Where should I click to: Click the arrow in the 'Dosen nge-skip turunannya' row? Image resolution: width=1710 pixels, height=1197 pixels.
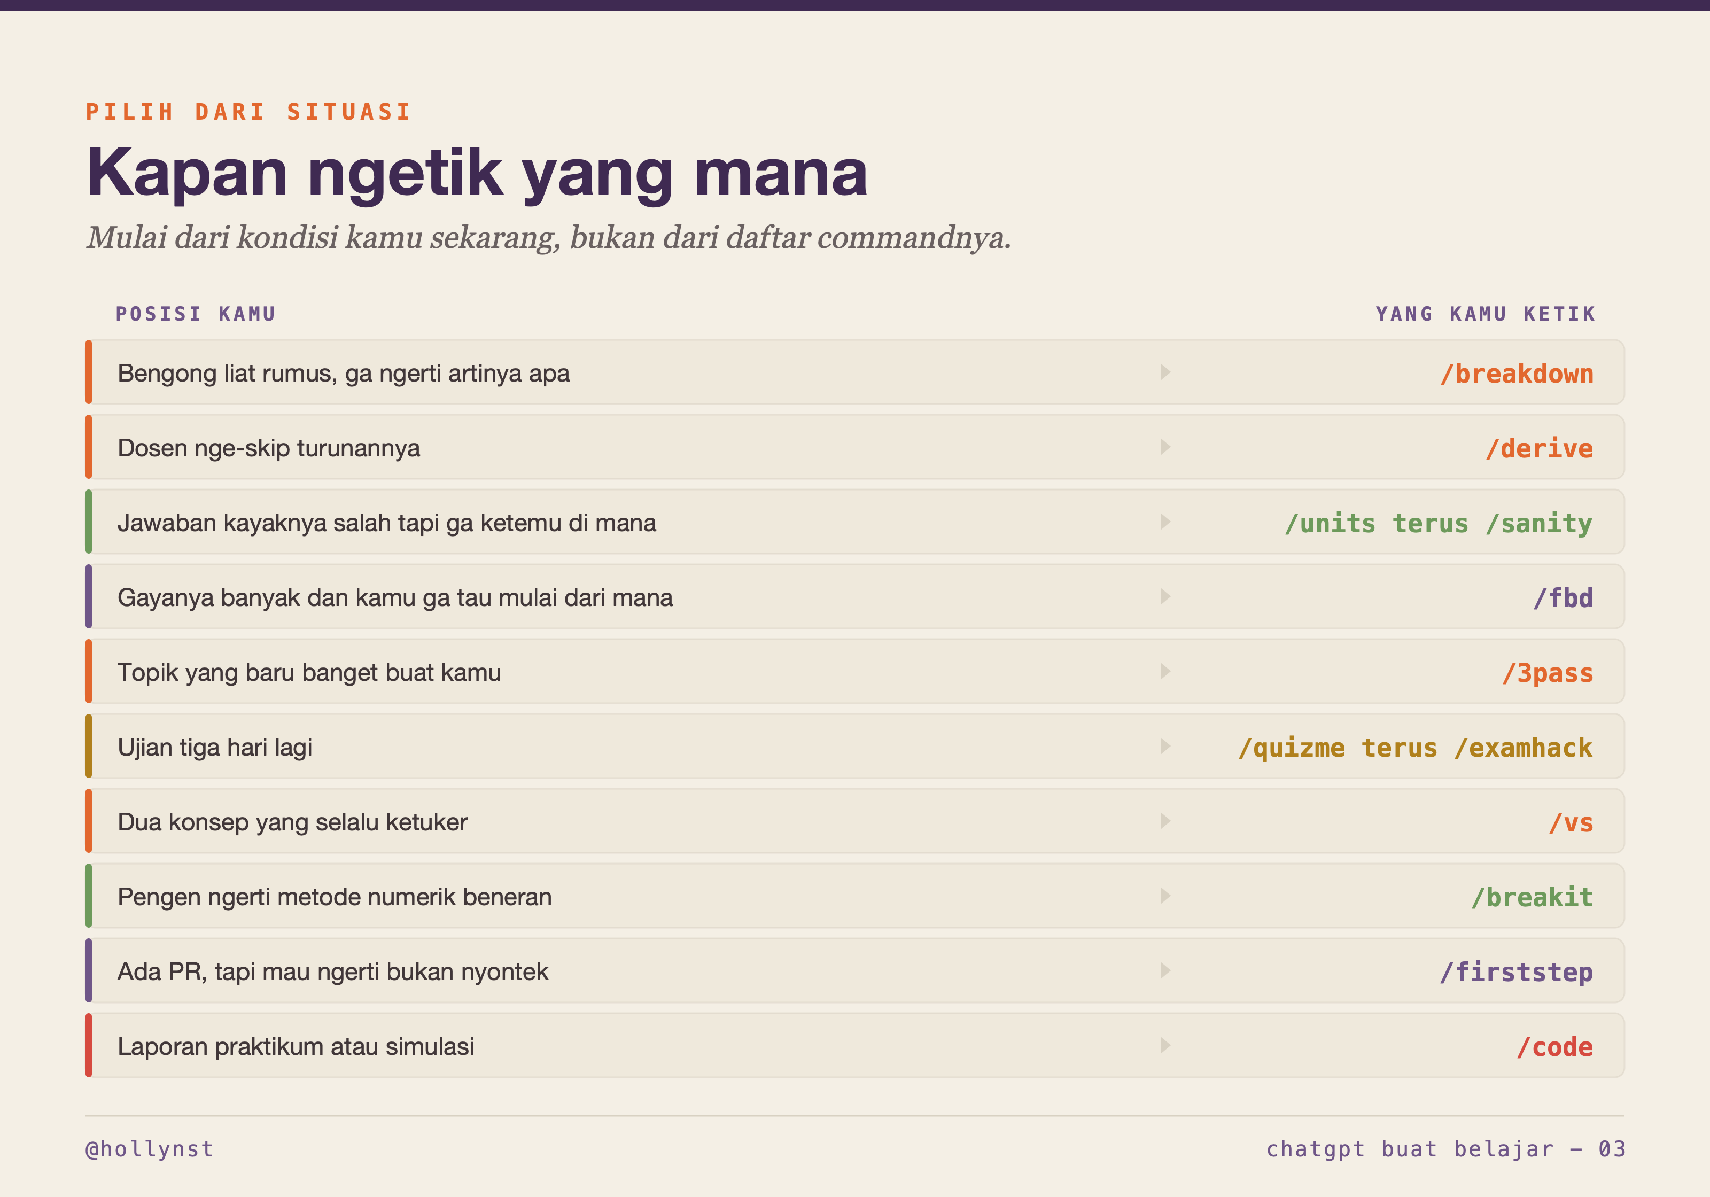(x=1165, y=447)
